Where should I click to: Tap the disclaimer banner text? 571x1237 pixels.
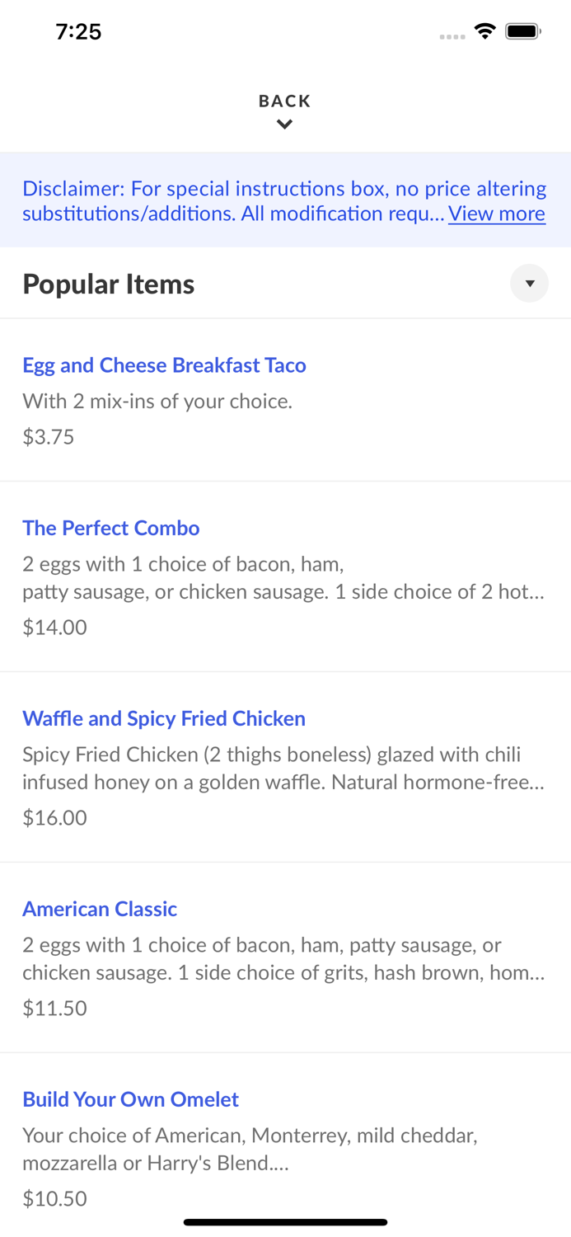pyautogui.click(x=285, y=200)
